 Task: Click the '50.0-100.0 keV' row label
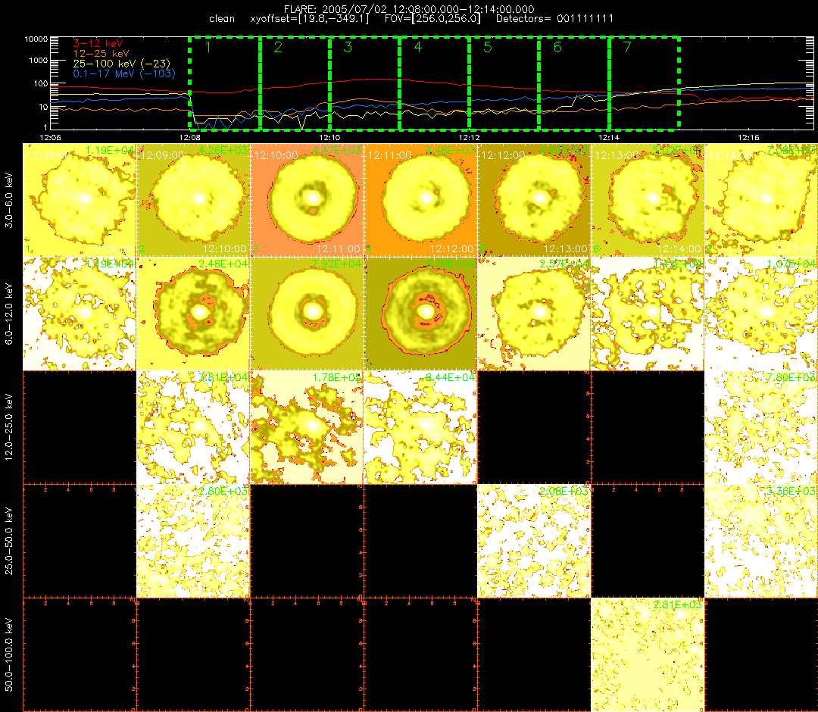click(9, 654)
